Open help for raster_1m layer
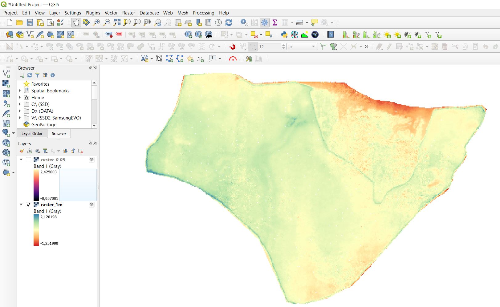The image size is (500, 307). tap(91, 204)
